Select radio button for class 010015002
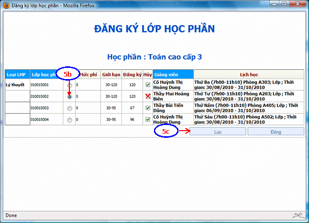This screenshot has width=309, height=223. pyautogui.click(x=69, y=96)
